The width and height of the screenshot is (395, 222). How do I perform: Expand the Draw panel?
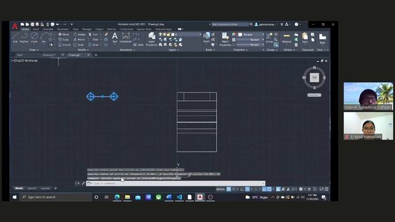[34, 50]
